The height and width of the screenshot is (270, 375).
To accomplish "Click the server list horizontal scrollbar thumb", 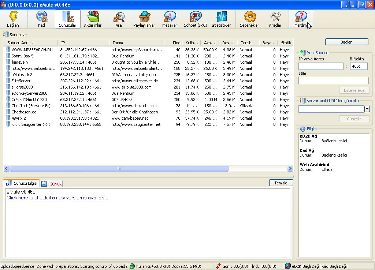I will 119,168.
